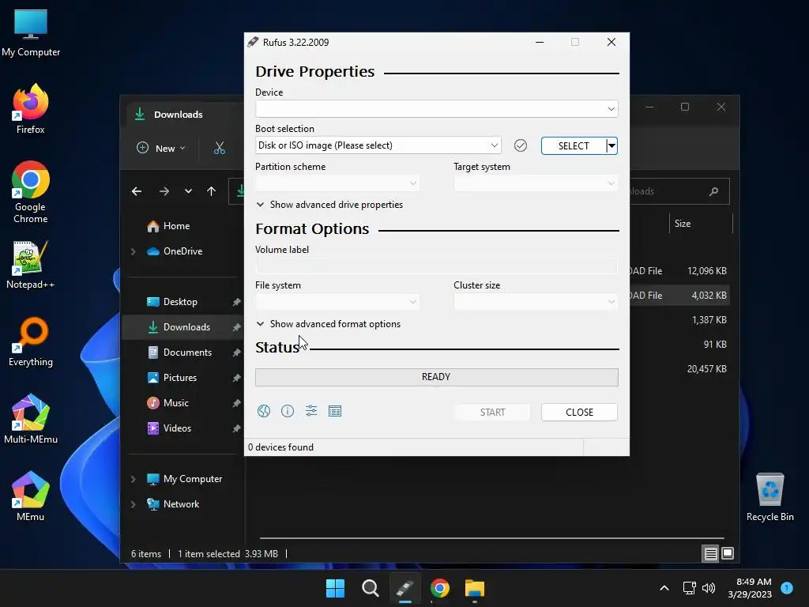Screen dimensions: 809x607
Task: Click the SELECT button in Rufus
Action: click(574, 145)
